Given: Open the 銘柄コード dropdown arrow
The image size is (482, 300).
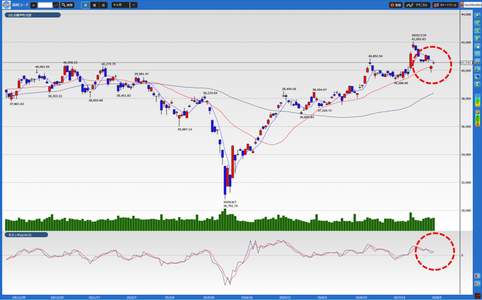Looking at the screenshot, I should [x=33, y=5].
